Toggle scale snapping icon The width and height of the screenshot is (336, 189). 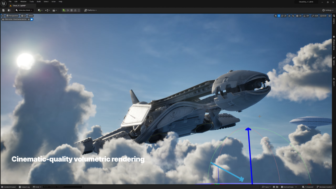313,16
